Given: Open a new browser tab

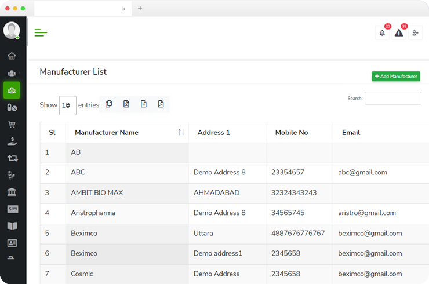Looking at the screenshot, I should 140,9.
